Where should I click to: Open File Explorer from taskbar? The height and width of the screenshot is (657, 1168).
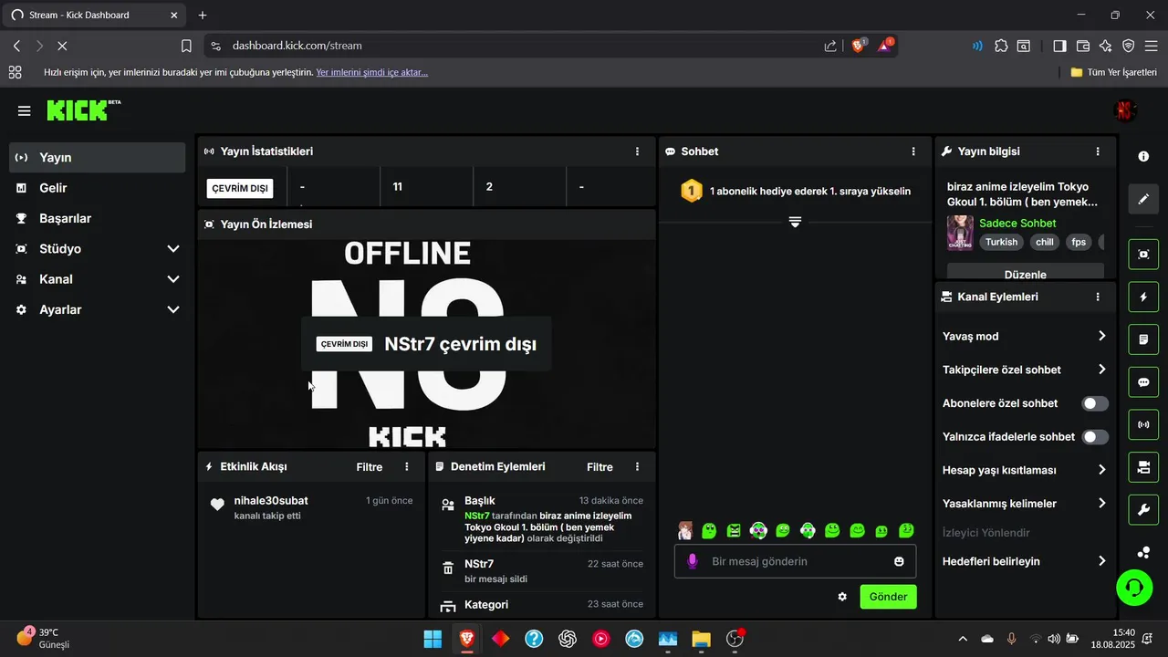701,639
